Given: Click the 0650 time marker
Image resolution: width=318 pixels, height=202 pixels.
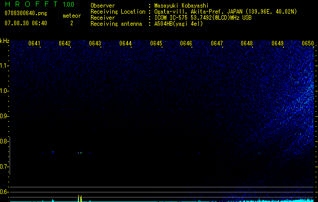Looking at the screenshot, I should pos(308,43).
